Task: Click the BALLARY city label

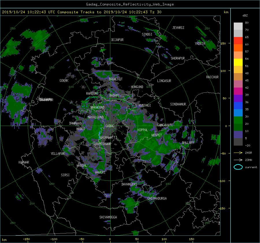Action: click(188, 143)
